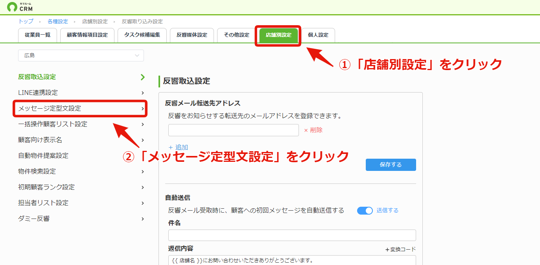Open 自動物件提案設定 menu item
This screenshot has width=540, height=265.
click(43, 156)
